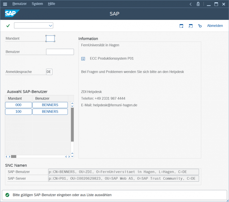The width and height of the screenshot is (229, 202).
Task: Open the Benutzer menu
Action: point(19,4)
